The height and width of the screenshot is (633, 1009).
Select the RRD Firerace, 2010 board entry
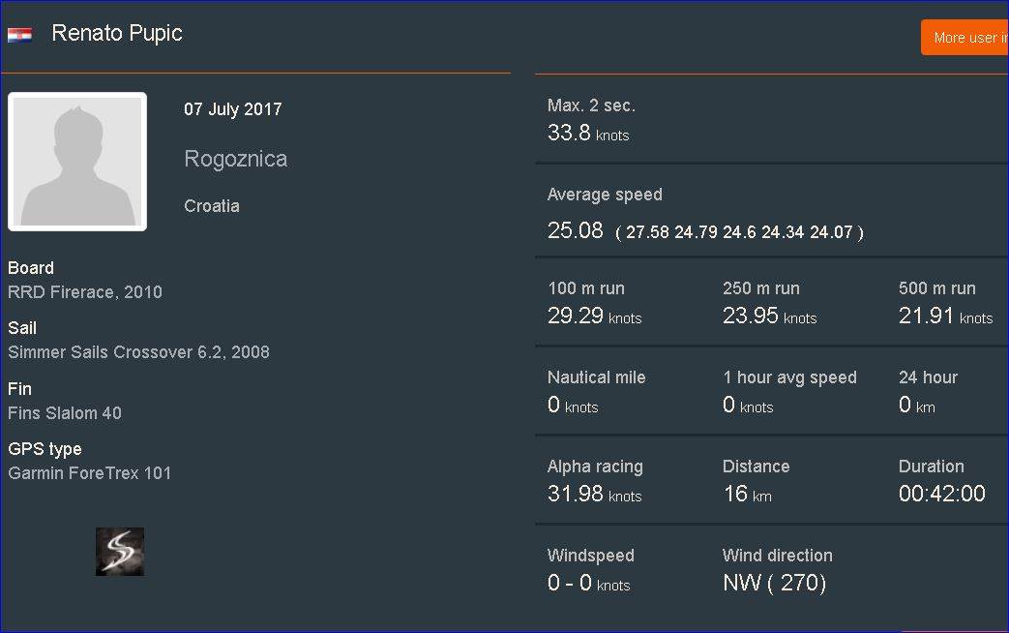coord(85,292)
